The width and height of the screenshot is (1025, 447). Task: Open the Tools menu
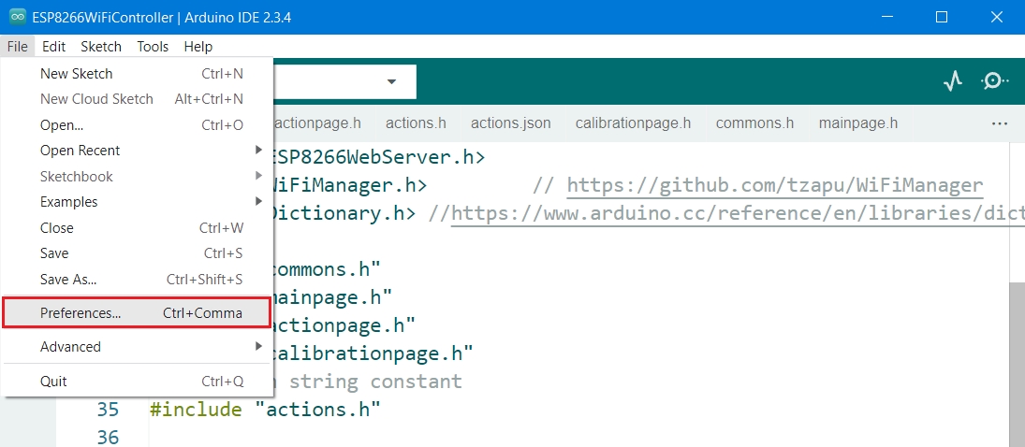coord(153,47)
